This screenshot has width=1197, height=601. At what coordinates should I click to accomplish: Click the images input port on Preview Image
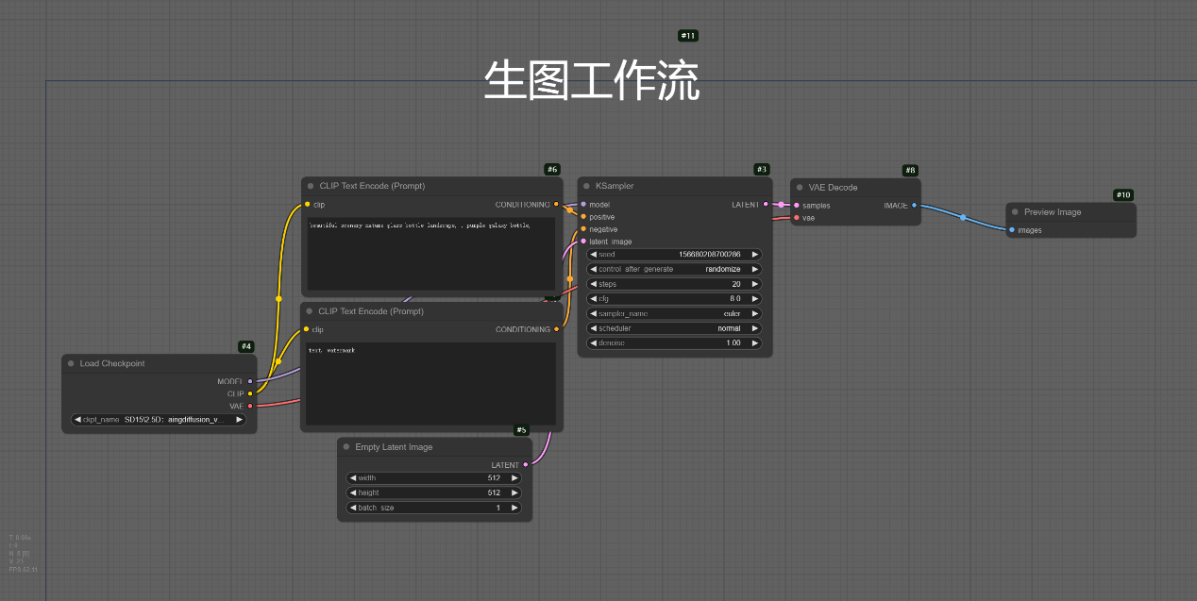(1012, 230)
